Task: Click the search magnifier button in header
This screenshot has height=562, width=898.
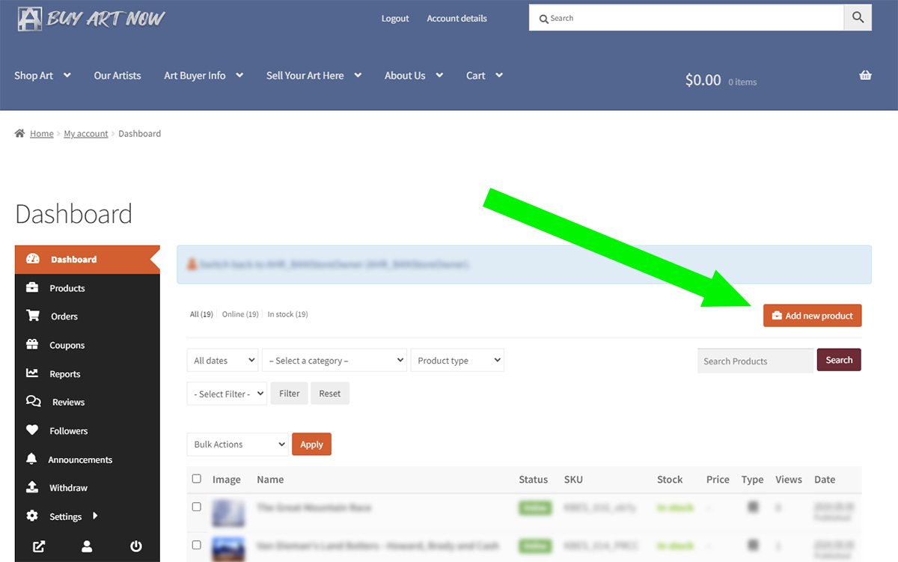Action: [858, 18]
